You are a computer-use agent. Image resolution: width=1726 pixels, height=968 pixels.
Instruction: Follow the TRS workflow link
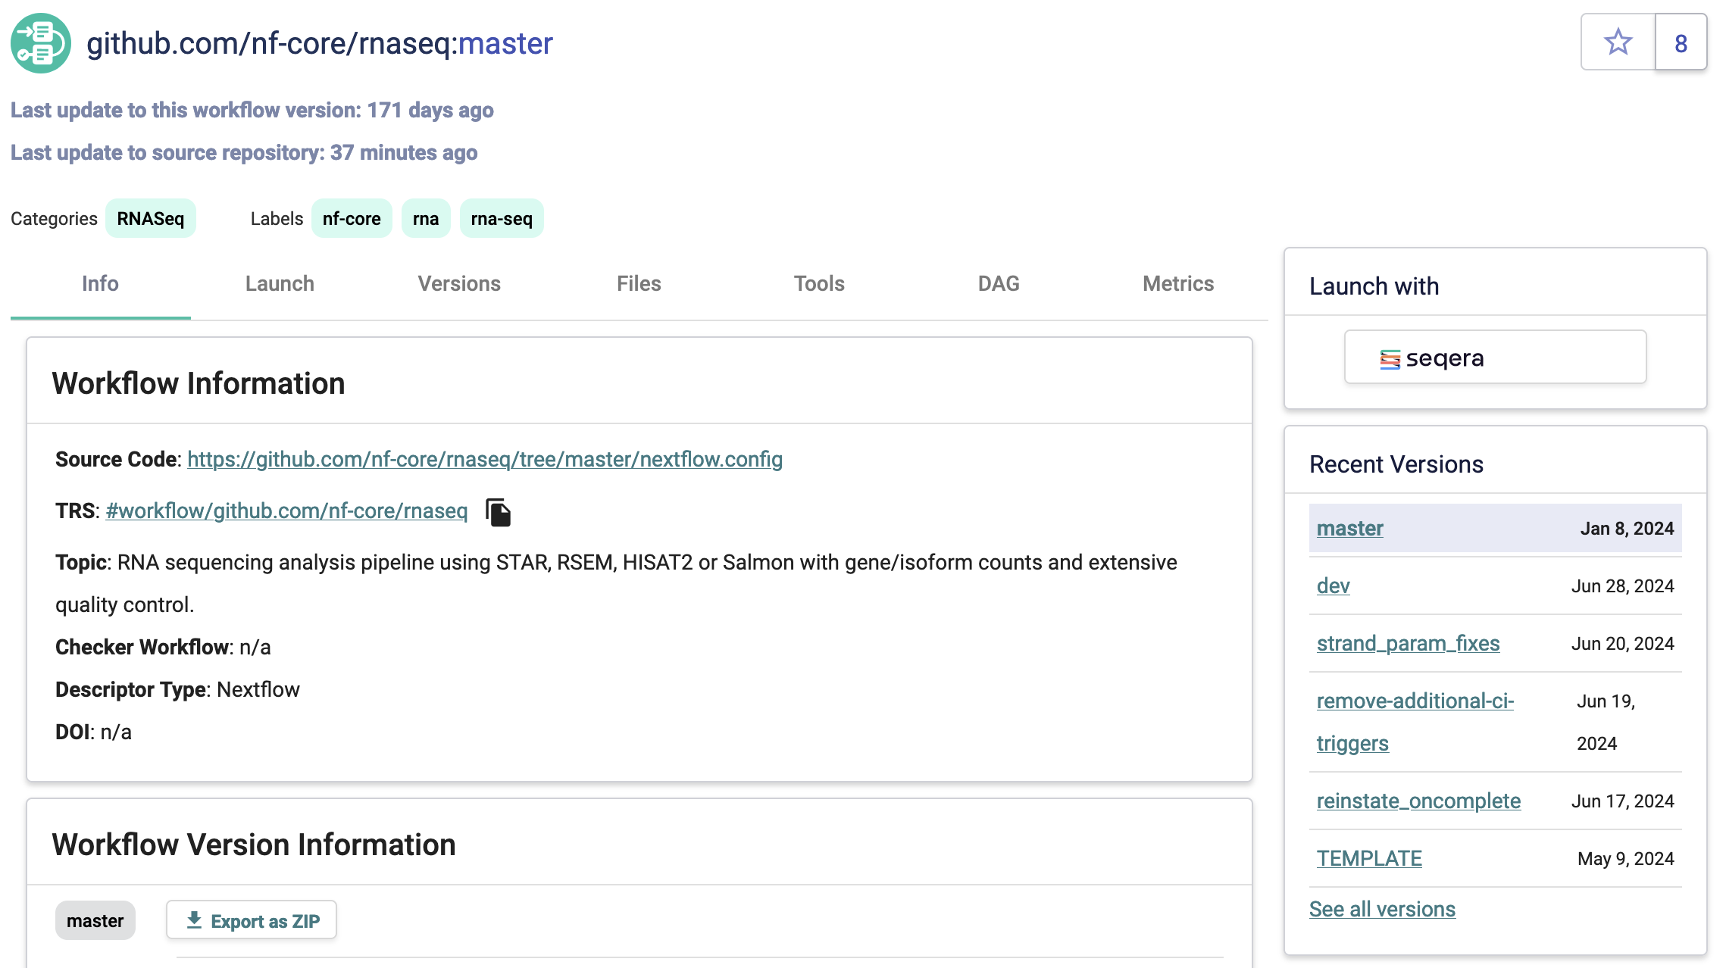(286, 511)
